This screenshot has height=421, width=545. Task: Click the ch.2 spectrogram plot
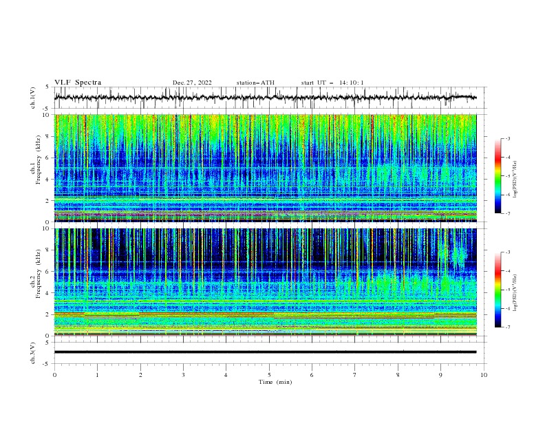pyautogui.click(x=265, y=282)
